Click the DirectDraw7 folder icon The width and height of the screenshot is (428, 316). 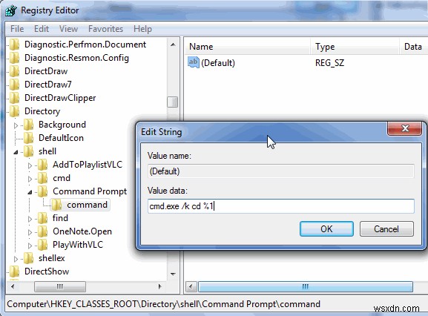click(15, 85)
